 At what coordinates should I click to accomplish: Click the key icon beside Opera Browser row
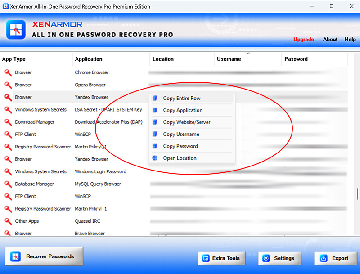tap(8, 85)
